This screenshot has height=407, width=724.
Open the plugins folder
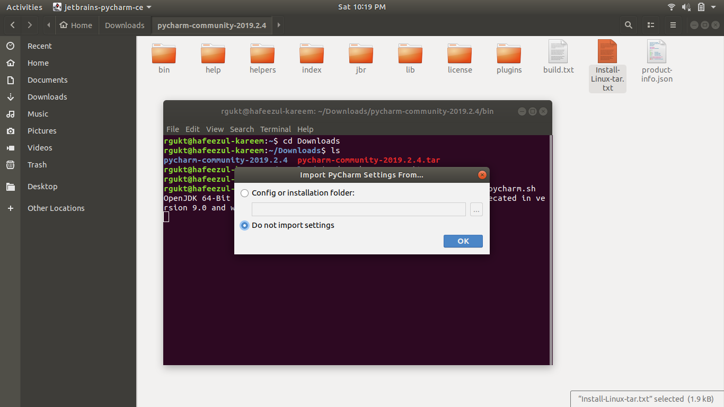click(509, 54)
